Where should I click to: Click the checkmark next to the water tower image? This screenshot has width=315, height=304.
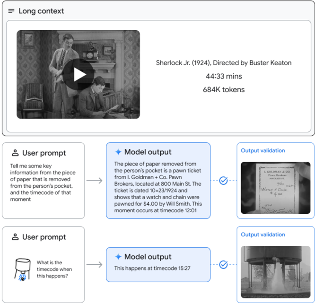[224, 265]
